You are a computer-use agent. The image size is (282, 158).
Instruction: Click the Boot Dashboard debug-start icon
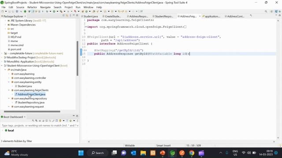coord(36,121)
